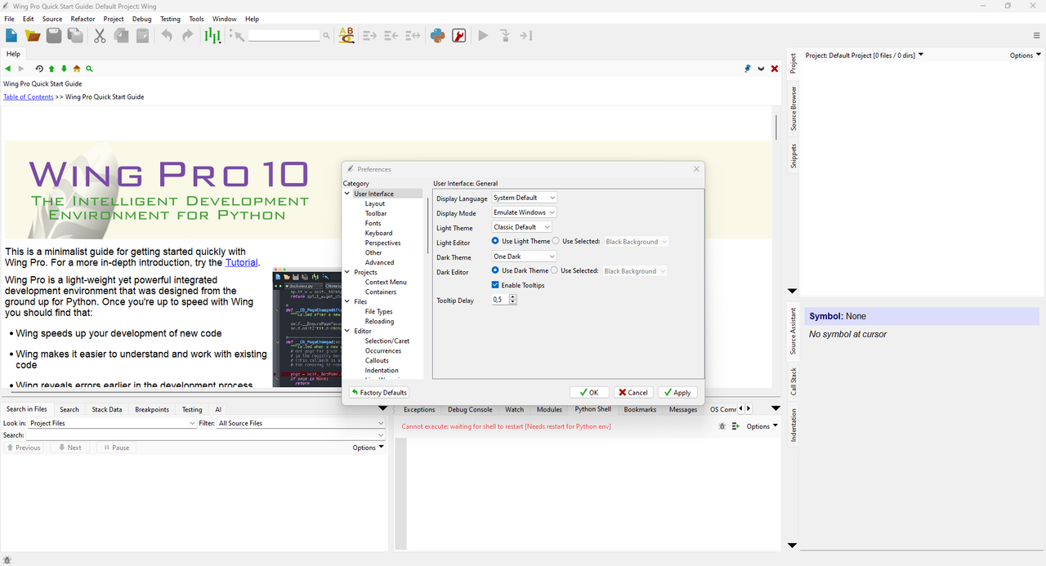Click the AB find and replace icon
Image resolution: width=1046 pixels, height=566 pixels.
click(346, 35)
